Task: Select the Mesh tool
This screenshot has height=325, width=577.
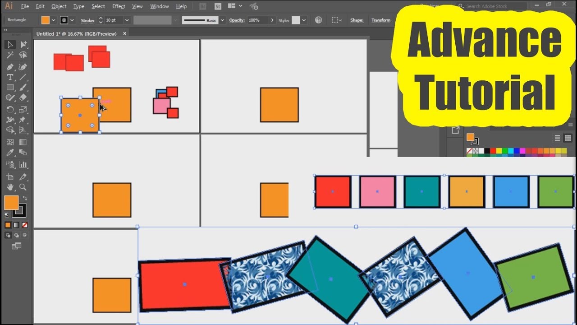Action: pos(10,142)
